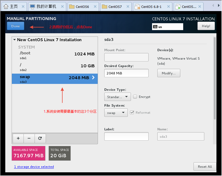Click the minus remove partition button

(29, 138)
